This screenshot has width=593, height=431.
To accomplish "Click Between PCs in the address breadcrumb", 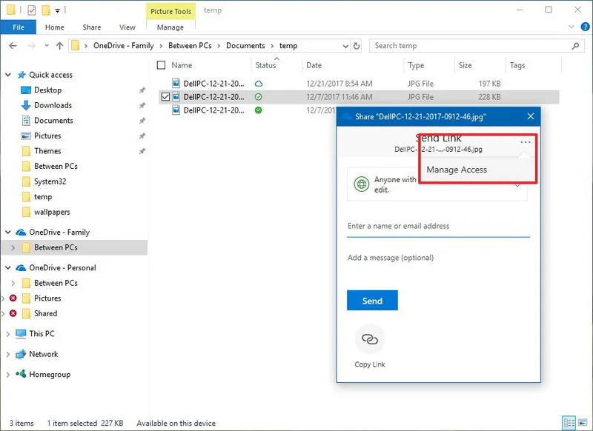I will click(190, 46).
